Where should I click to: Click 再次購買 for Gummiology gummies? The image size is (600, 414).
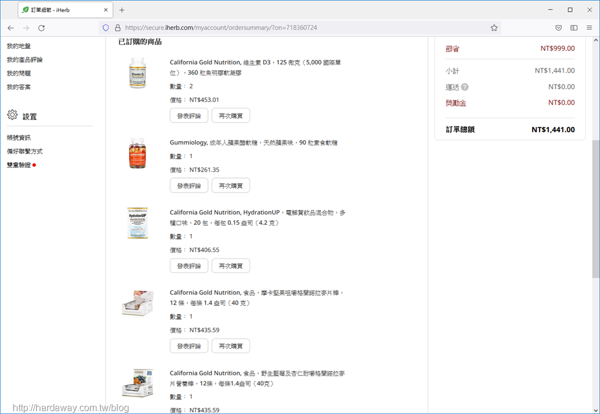pyautogui.click(x=231, y=186)
